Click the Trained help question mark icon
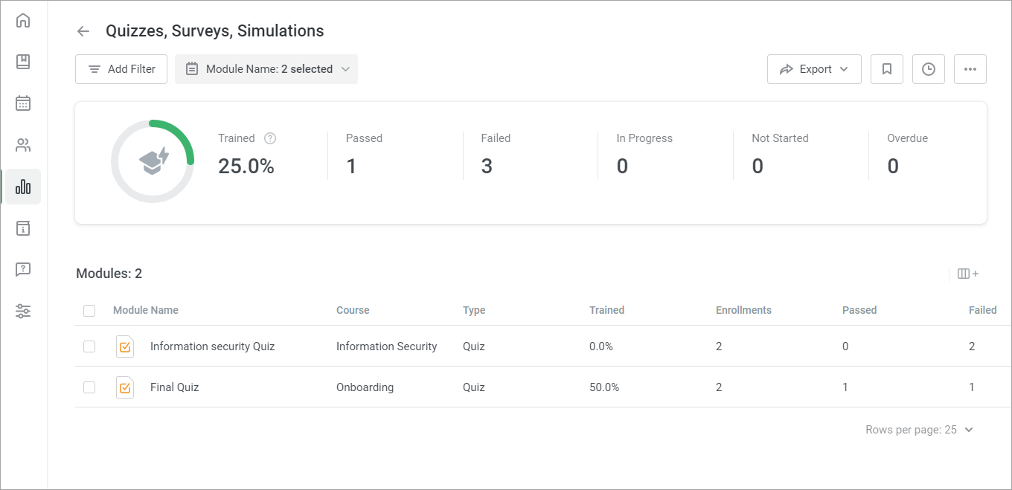Screen dimensions: 1012x490 [x=270, y=138]
